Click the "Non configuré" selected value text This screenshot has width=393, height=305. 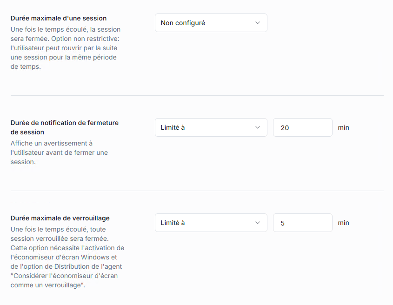[183, 23]
